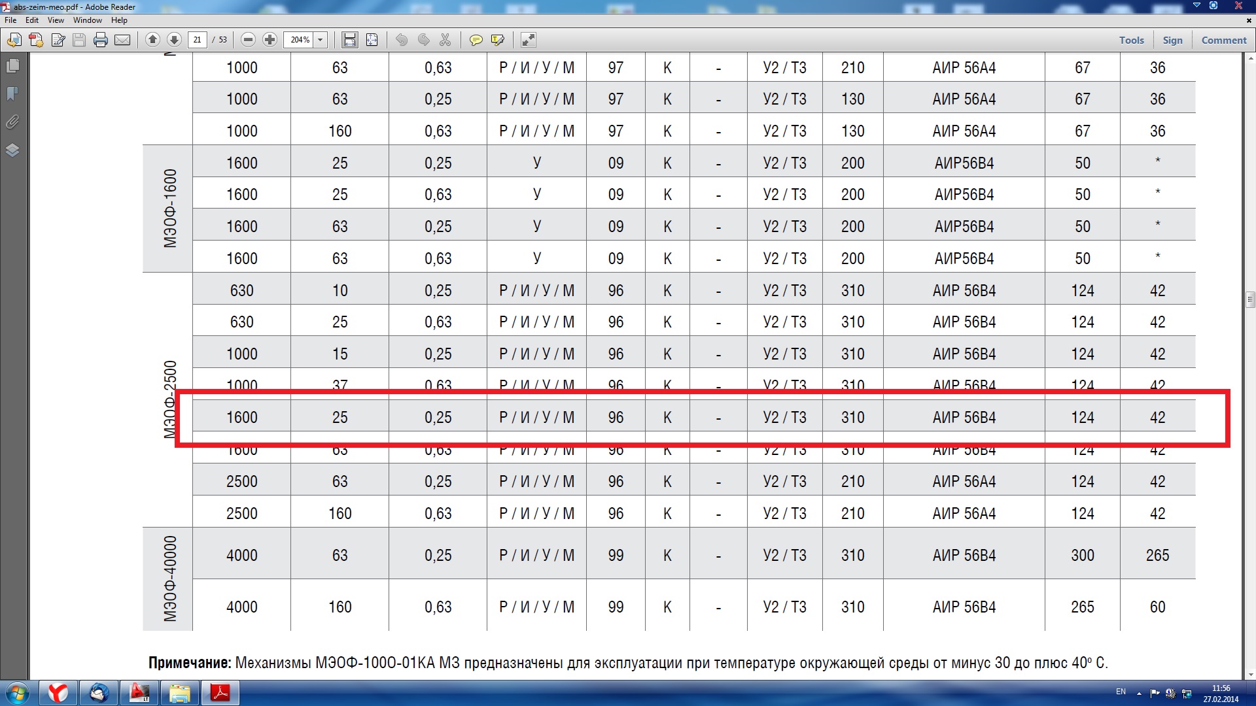Open the zoom percentage dropdown arrow

pos(321,40)
